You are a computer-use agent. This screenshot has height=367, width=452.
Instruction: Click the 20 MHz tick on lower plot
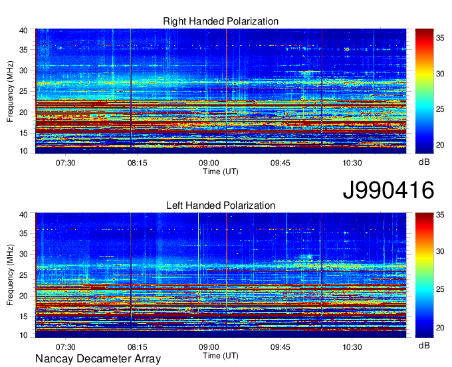point(23,296)
